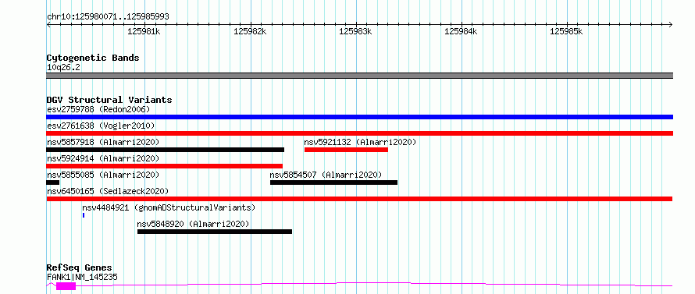
Task: Open the nsv5921132 (Almarri2020) label
Action: [360, 142]
